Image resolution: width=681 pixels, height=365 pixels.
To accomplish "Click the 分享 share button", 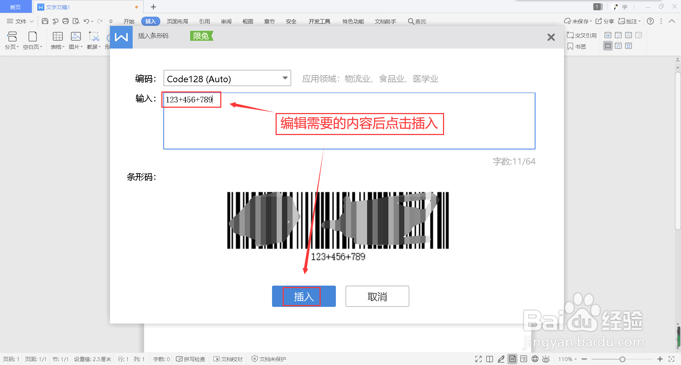I will tap(605, 21).
